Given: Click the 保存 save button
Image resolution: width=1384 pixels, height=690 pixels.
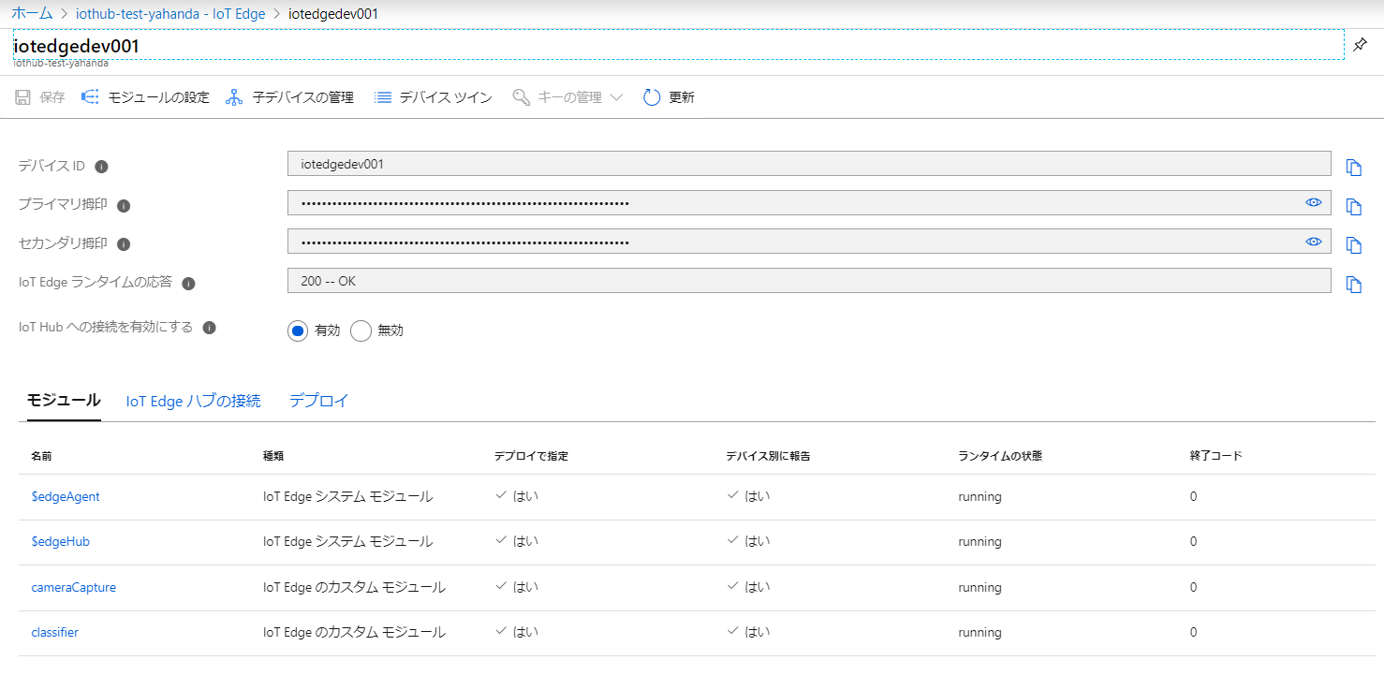Looking at the screenshot, I should (40, 97).
